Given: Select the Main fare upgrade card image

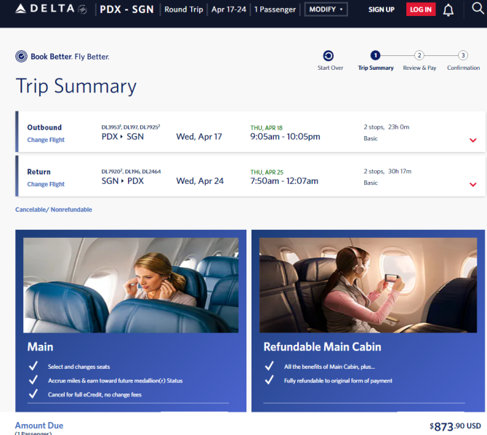Looking at the screenshot, I should click(x=131, y=285).
